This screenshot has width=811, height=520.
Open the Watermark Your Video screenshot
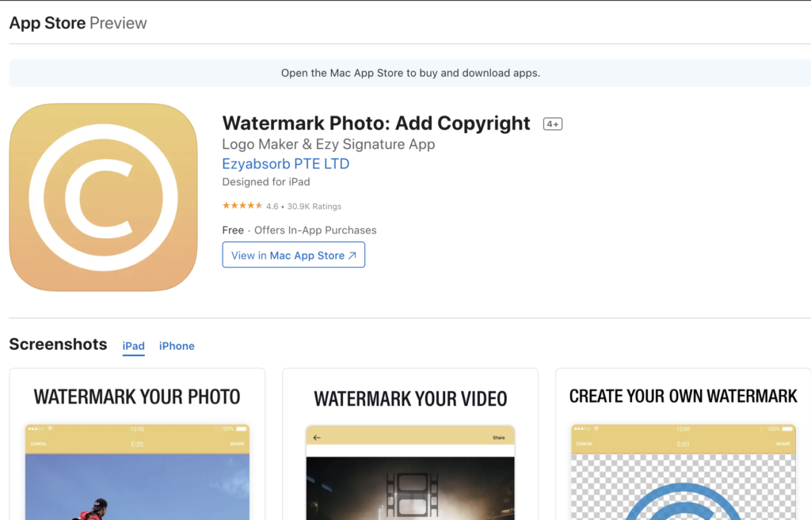point(410,444)
